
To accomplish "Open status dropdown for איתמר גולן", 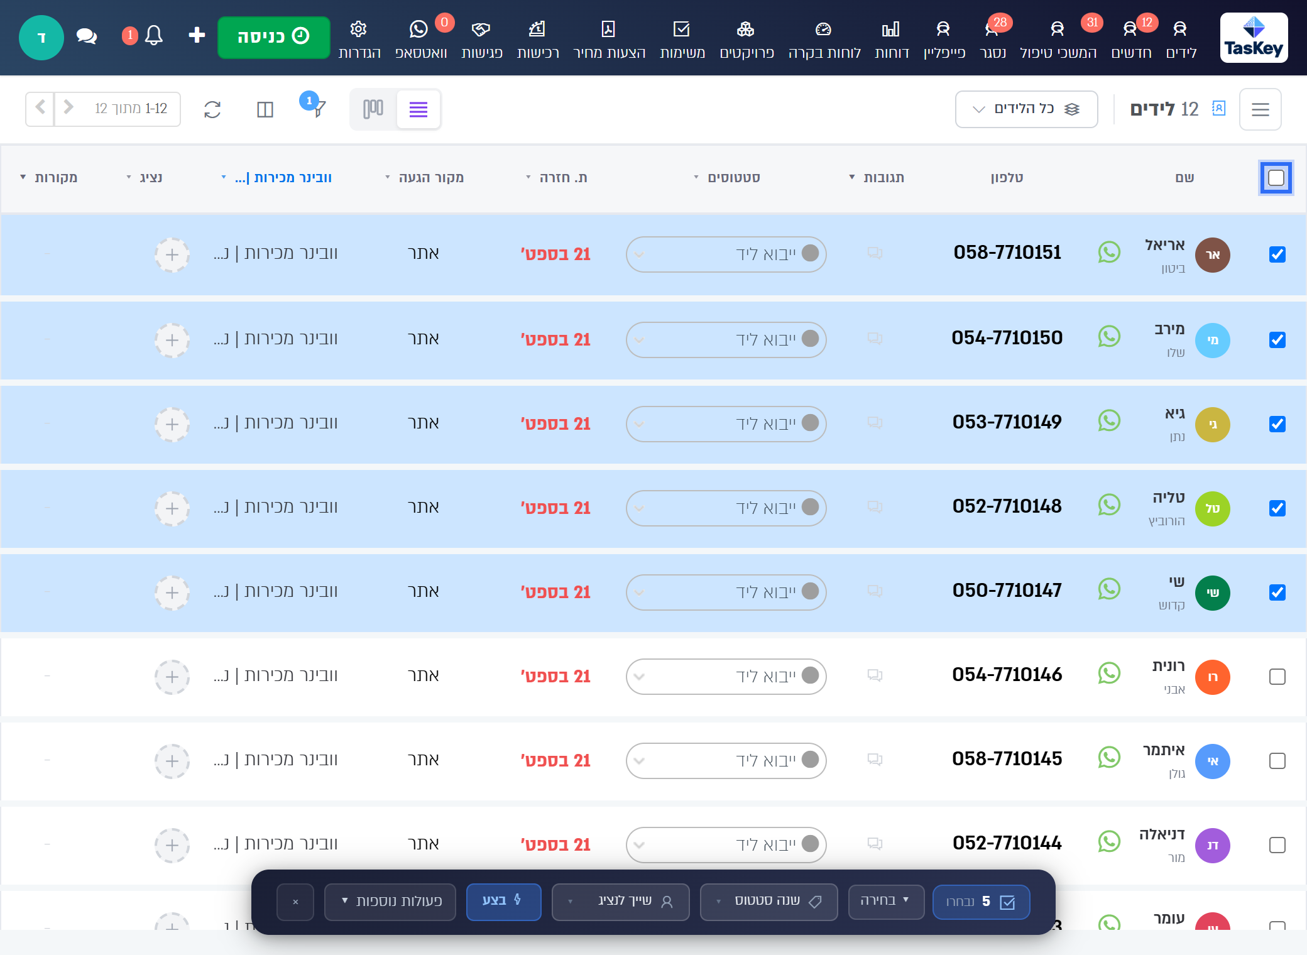I will [x=726, y=760].
